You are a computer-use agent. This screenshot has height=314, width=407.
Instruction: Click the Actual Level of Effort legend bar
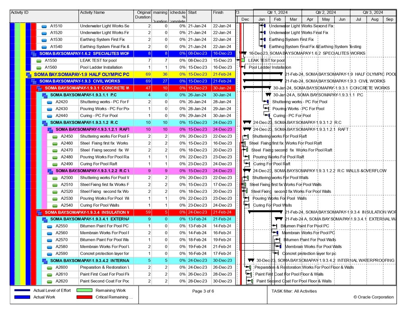[22, 291]
